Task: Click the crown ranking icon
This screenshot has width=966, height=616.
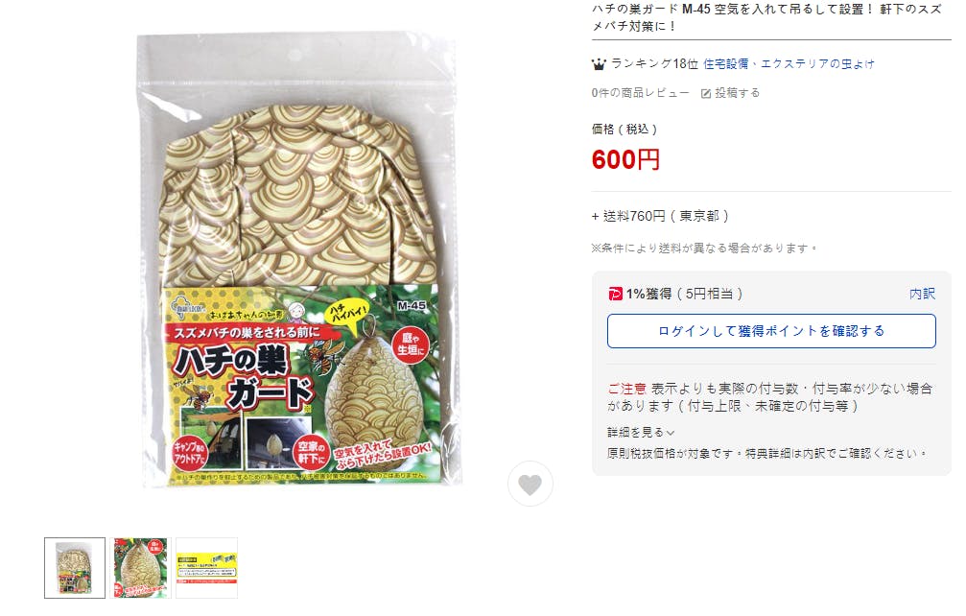Action: pyautogui.click(x=599, y=63)
